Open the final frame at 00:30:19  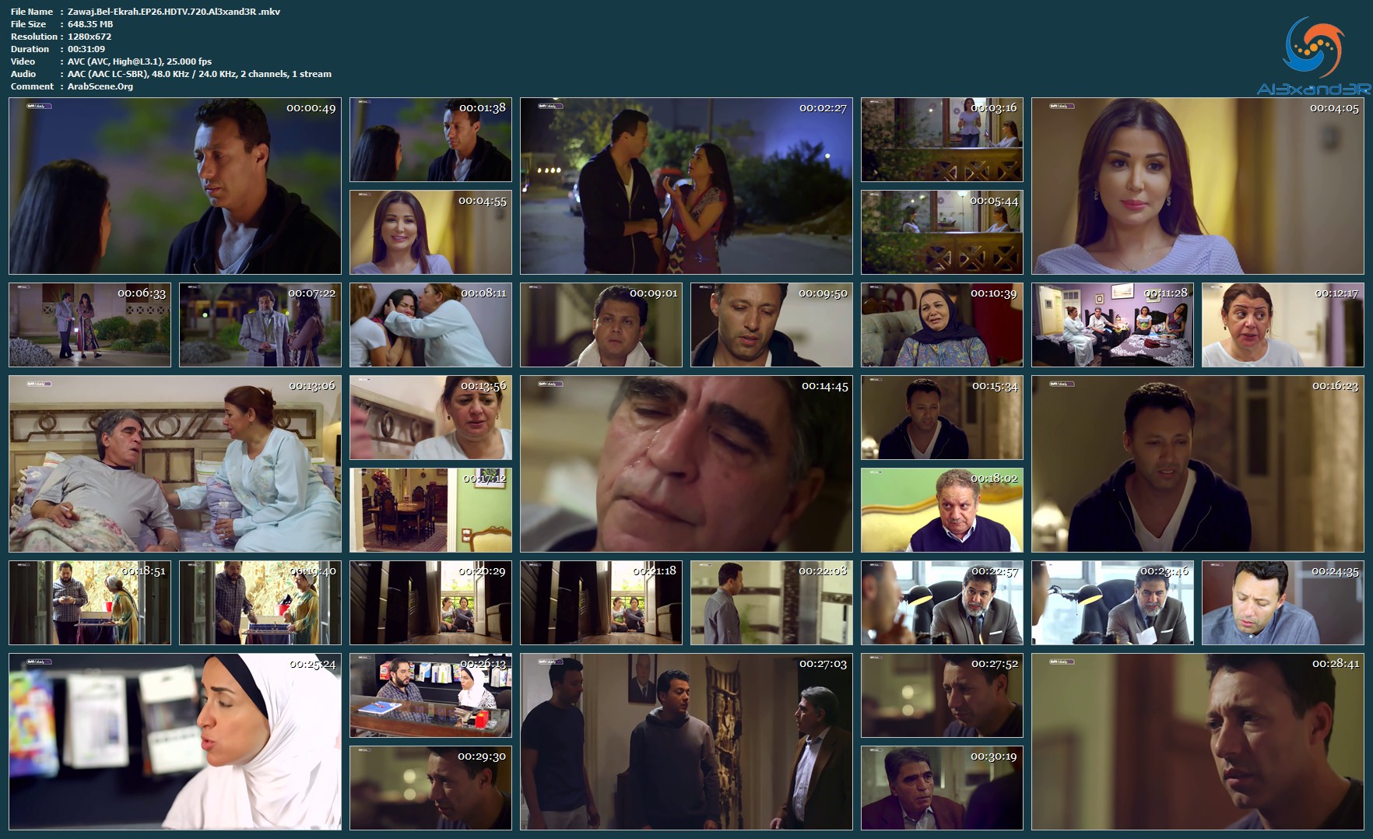click(x=942, y=788)
